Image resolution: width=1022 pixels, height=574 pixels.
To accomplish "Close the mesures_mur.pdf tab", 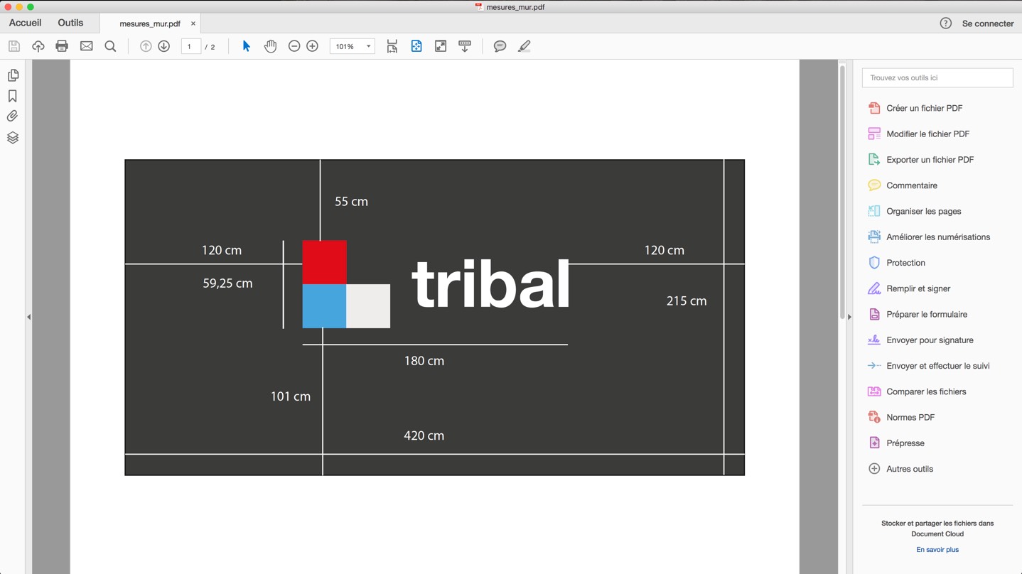I will pyautogui.click(x=193, y=23).
